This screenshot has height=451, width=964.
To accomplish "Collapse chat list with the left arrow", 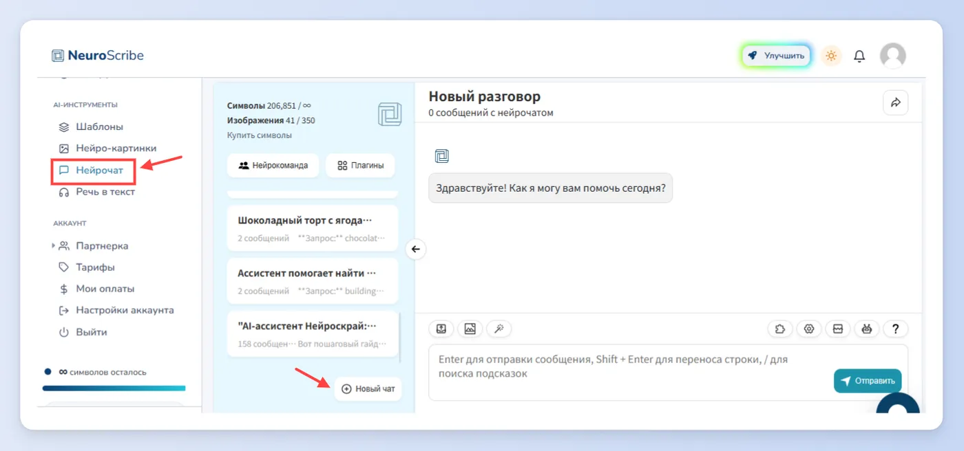I will pyautogui.click(x=415, y=249).
